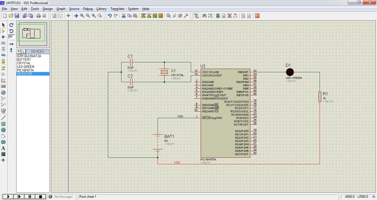This screenshot has width=377, height=200.
Task: Toggle the wire auto-router
Action: coord(196,16)
